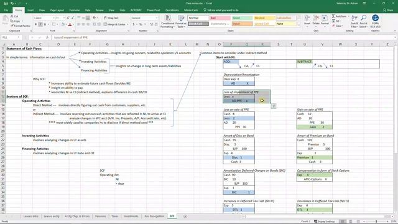398x224 pixels.
Task: Click Decrease Decimal icon
Action: click(x=156, y=24)
